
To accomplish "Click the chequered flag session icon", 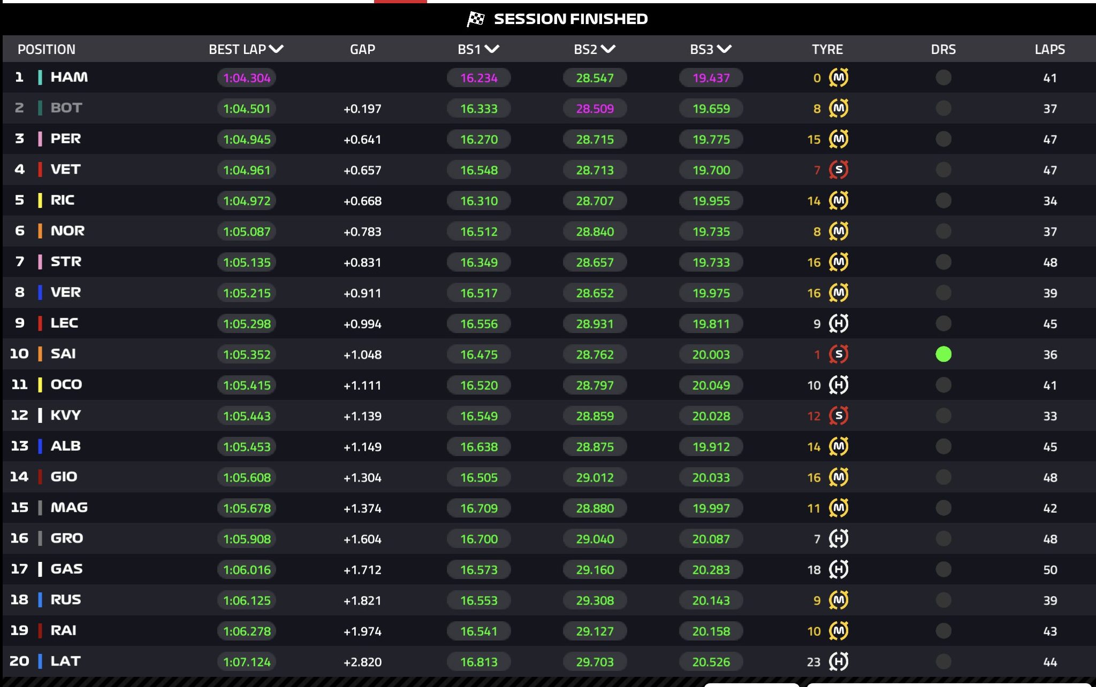I will coord(476,19).
